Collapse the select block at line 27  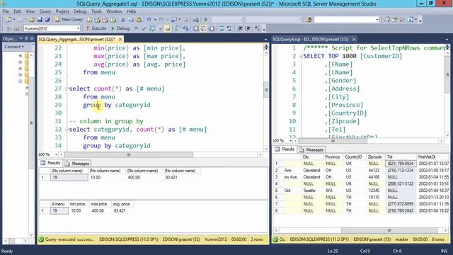67,89
